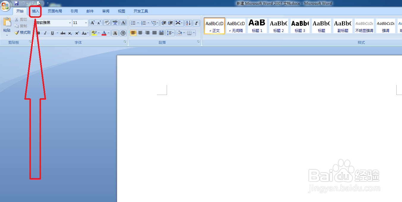Click the Show/Hide paragraph marks icon
This screenshot has height=202, width=402.
point(196,23)
